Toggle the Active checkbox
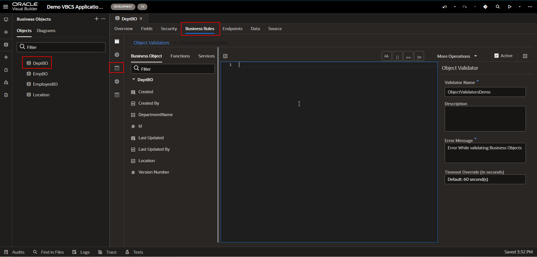 click(x=497, y=56)
